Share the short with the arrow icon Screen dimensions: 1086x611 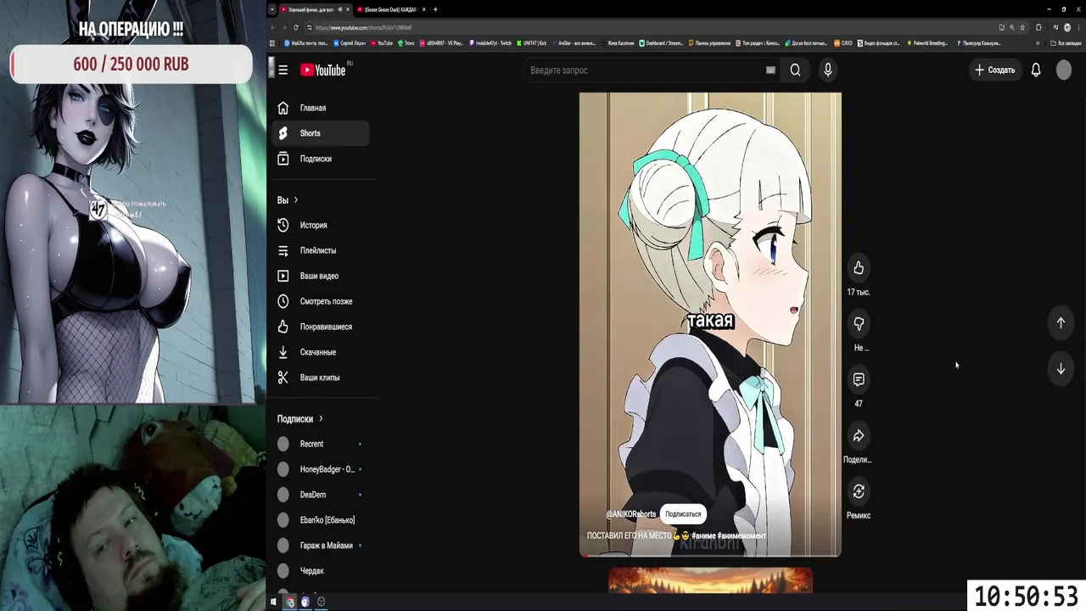859,436
